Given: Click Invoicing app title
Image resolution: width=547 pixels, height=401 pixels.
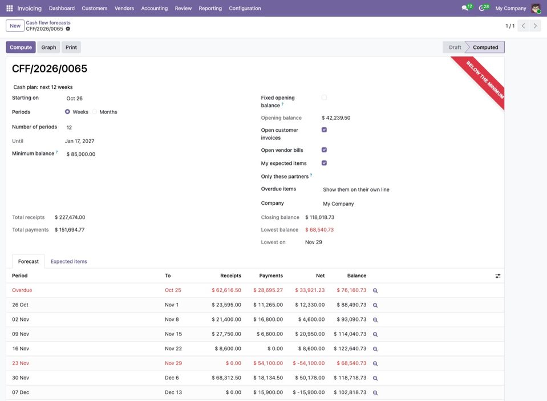Looking at the screenshot, I should point(29,8).
